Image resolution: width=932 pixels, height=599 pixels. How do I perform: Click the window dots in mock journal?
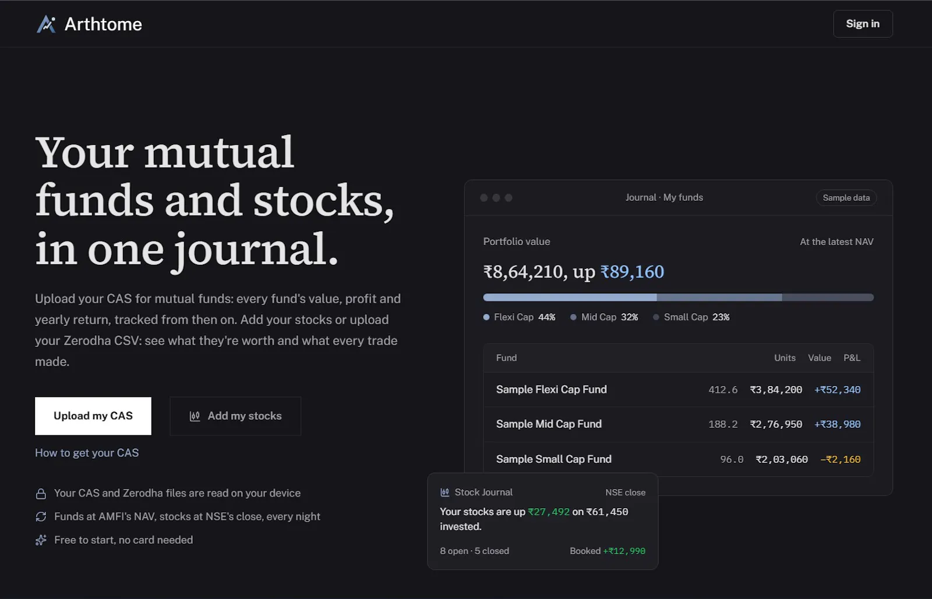(x=496, y=198)
